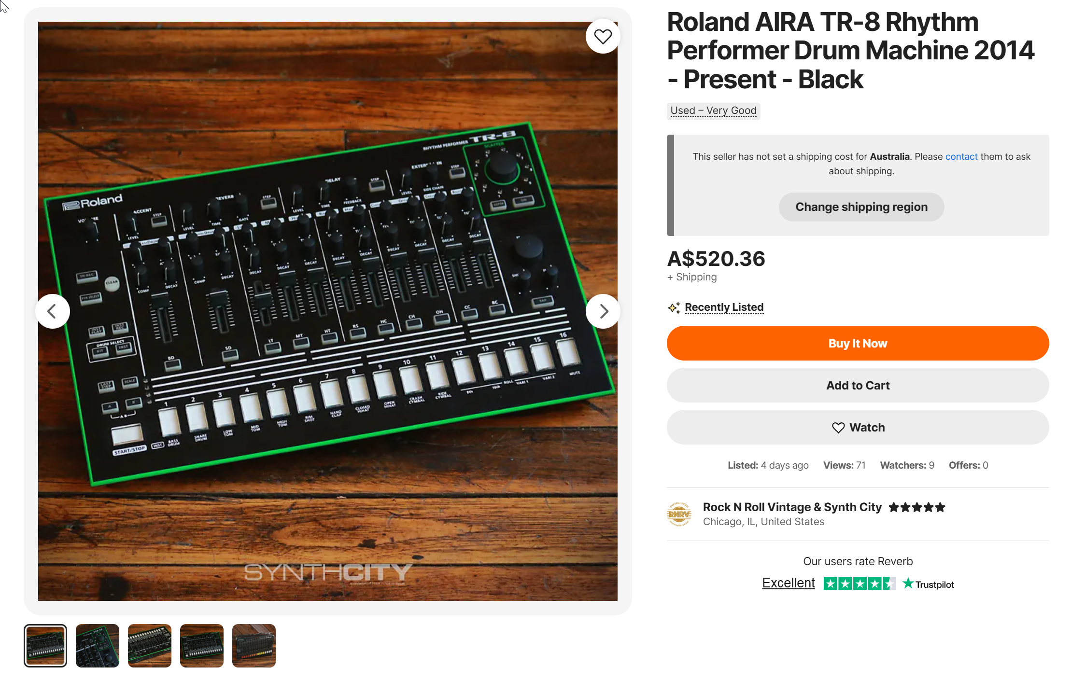1071x681 pixels.
Task: Go to the previous product photo
Action: click(x=53, y=311)
